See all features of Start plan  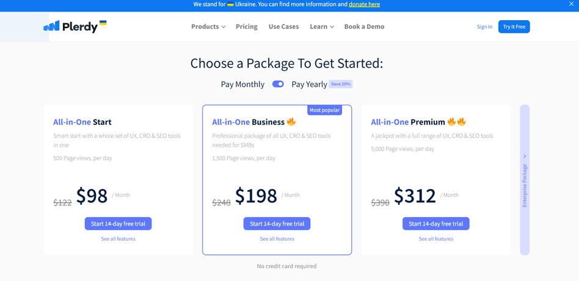118,239
